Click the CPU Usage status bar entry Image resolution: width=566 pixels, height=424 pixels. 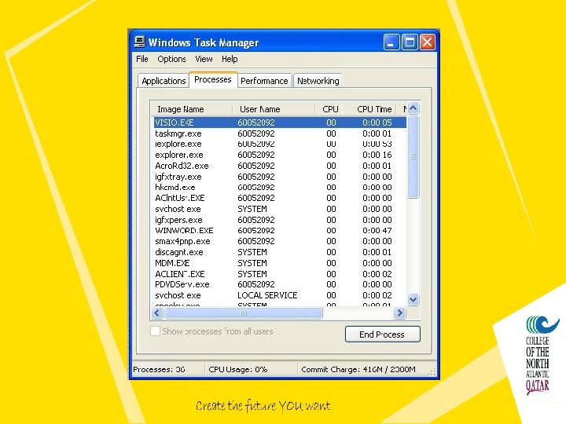click(x=238, y=370)
